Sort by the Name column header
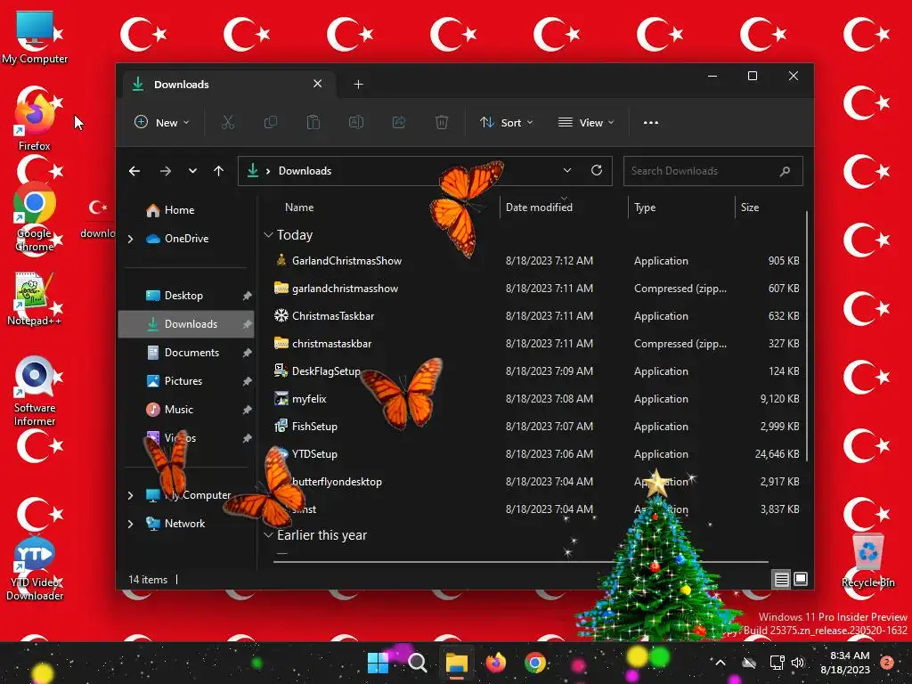The image size is (912, 684). 299,208
